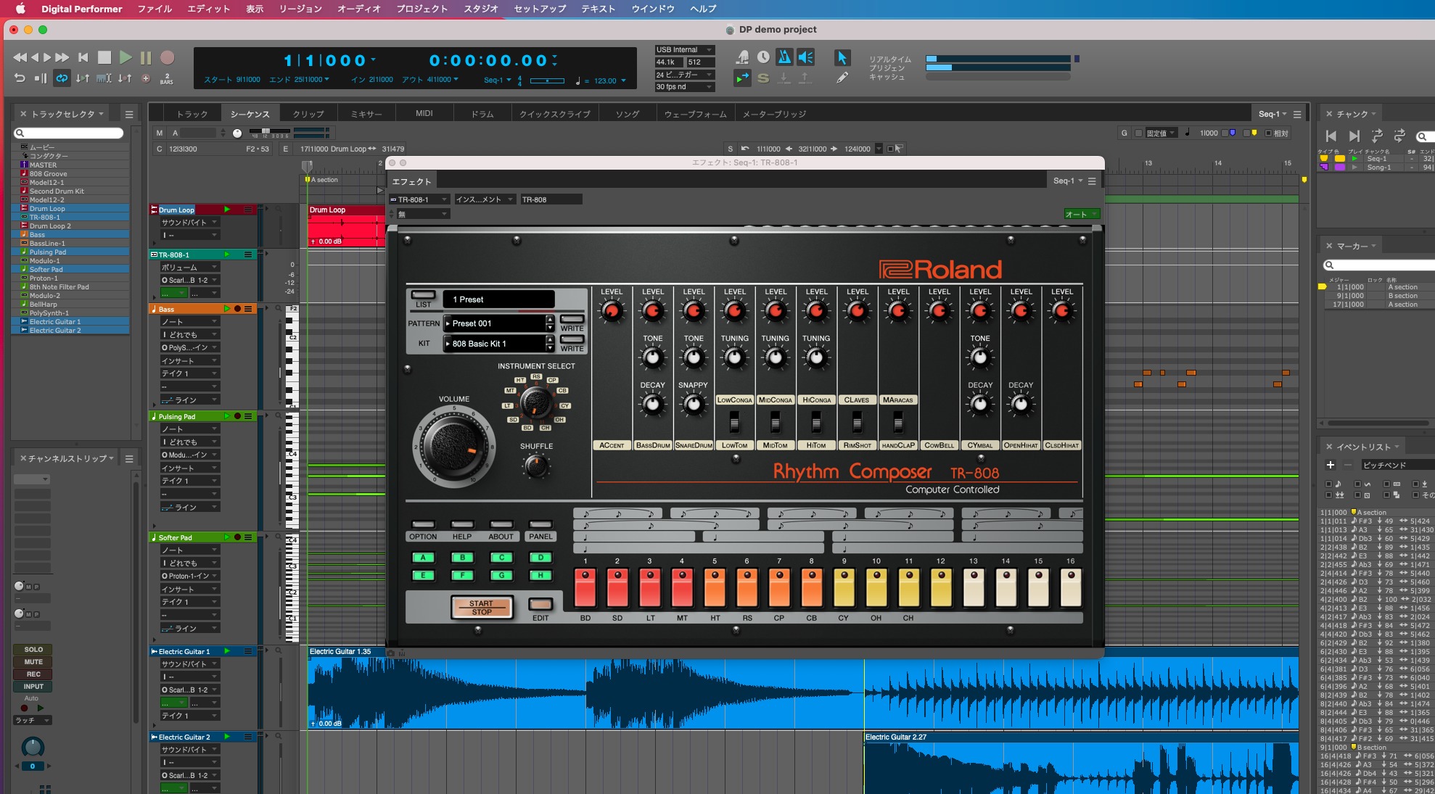Toggle the MUTE button in the channel strip
The width and height of the screenshot is (1435, 794).
click(33, 662)
